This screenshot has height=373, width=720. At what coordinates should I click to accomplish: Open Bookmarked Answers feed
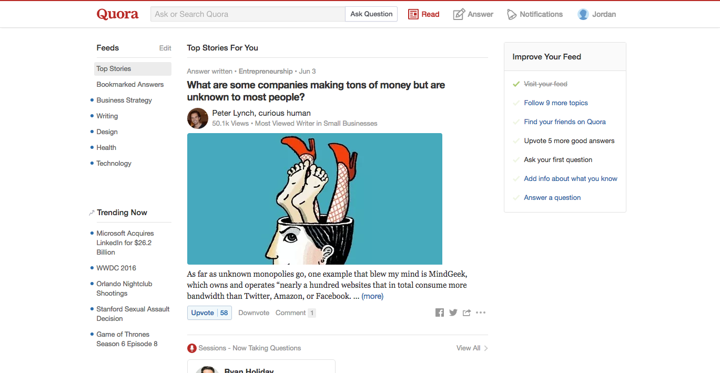coord(130,85)
